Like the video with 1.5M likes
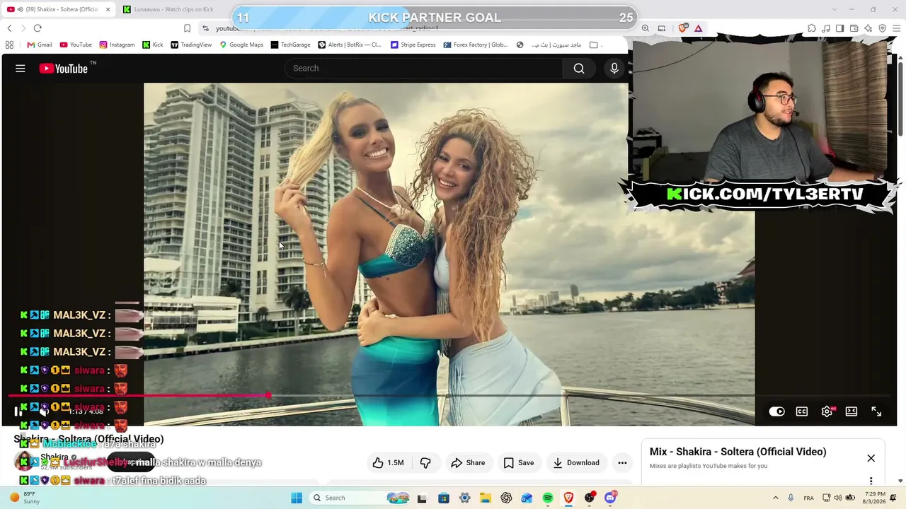This screenshot has width=906, height=509. point(389,463)
